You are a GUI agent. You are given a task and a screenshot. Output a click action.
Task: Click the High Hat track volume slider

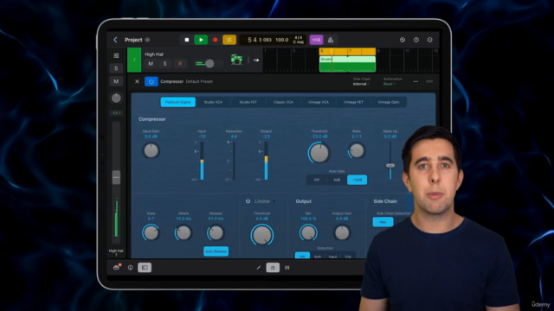(209, 63)
